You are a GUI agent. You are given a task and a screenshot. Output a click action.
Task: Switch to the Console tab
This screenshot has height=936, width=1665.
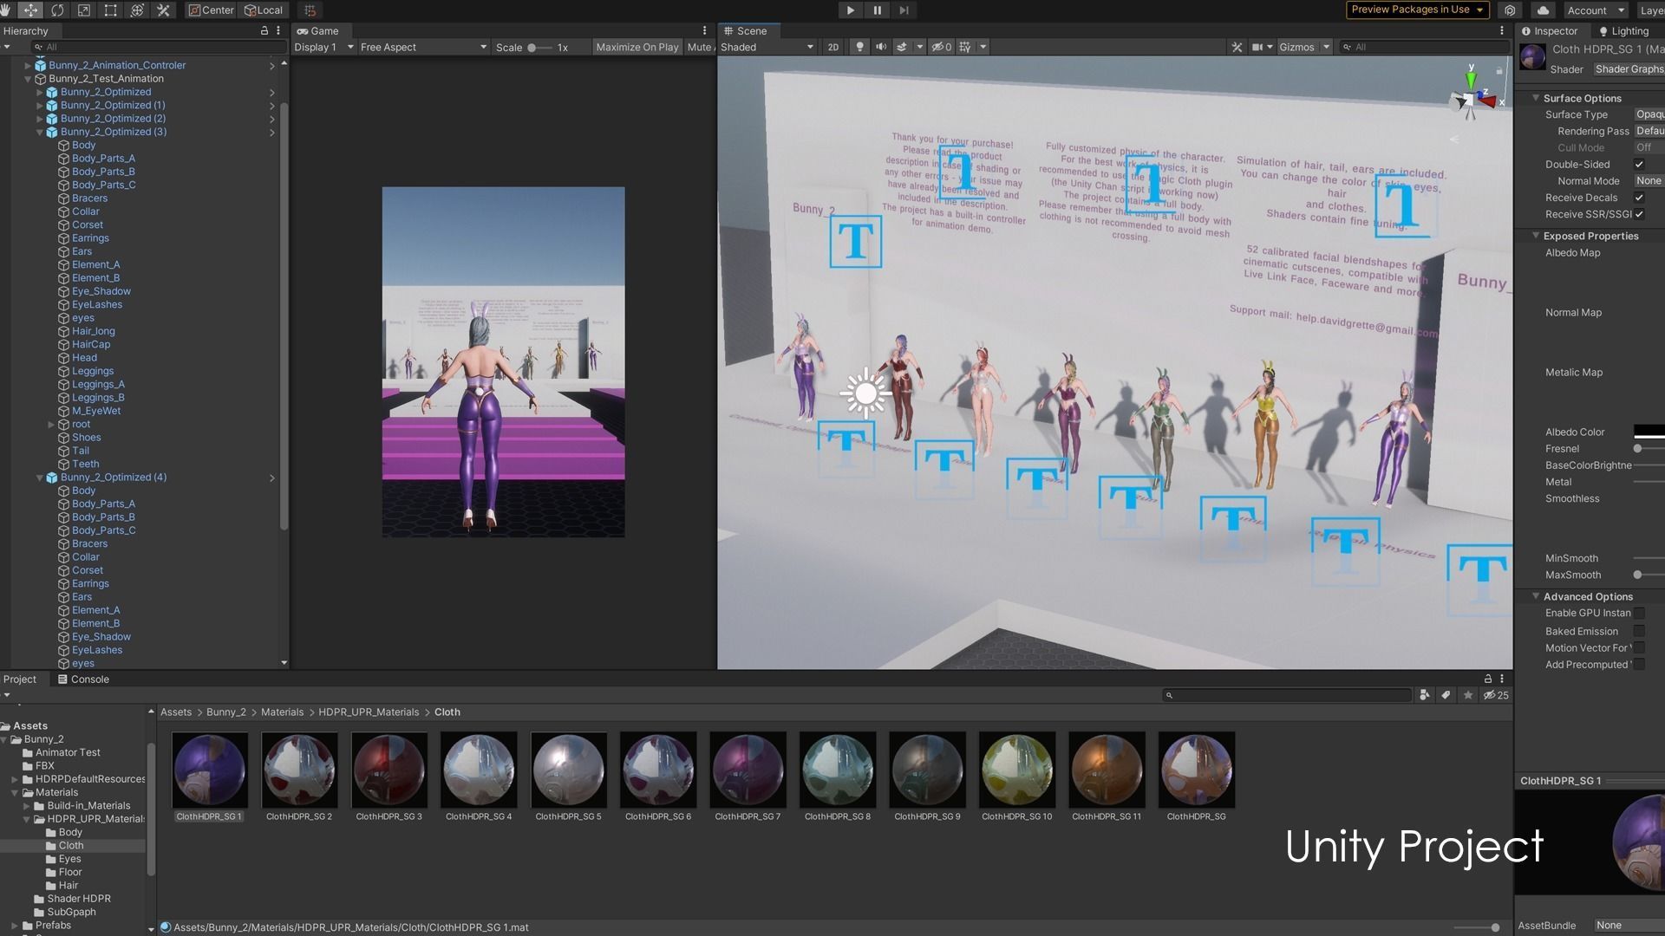coord(83,679)
